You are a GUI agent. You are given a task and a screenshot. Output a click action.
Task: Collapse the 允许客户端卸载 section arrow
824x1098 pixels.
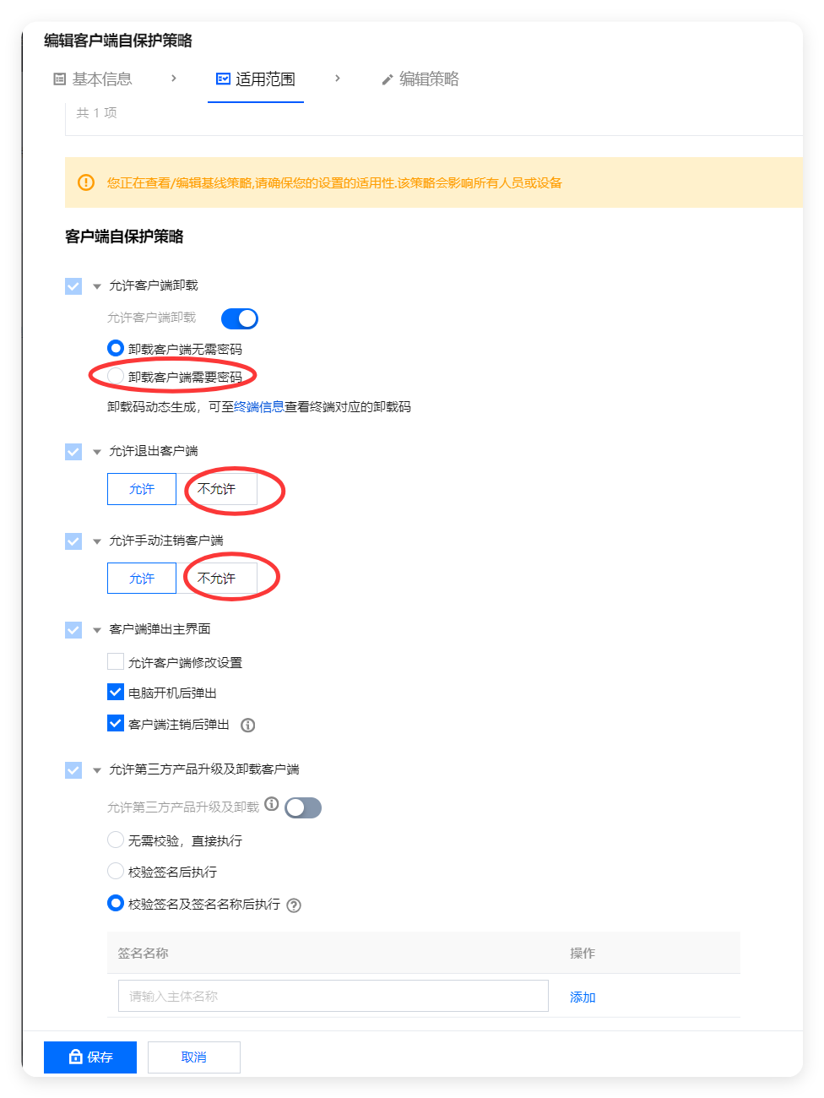pos(97,286)
